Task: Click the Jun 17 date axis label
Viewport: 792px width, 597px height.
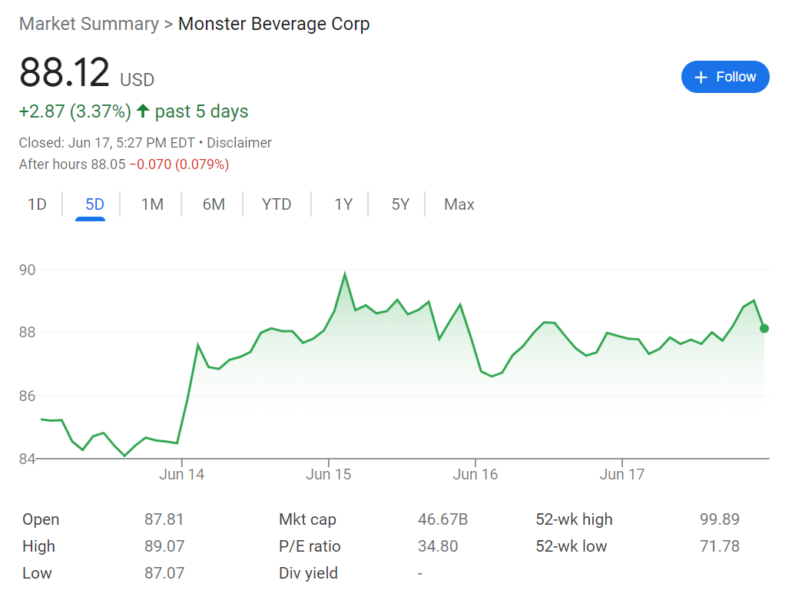Action: [622, 474]
